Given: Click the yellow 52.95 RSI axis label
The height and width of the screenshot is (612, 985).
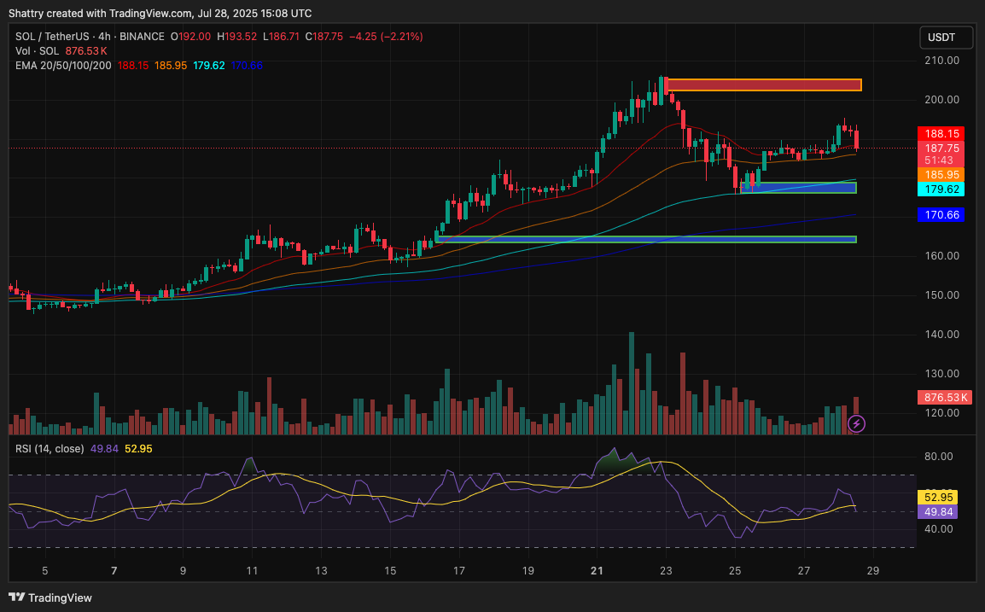Looking at the screenshot, I should point(938,497).
